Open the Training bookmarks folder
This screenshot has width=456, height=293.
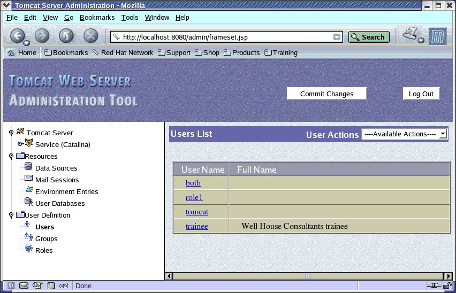click(281, 52)
